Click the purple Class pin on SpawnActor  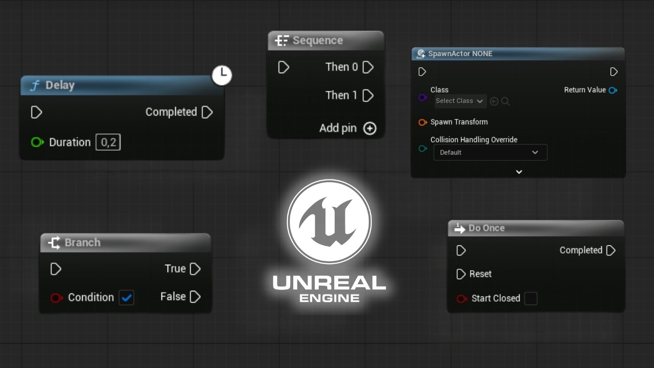423,97
